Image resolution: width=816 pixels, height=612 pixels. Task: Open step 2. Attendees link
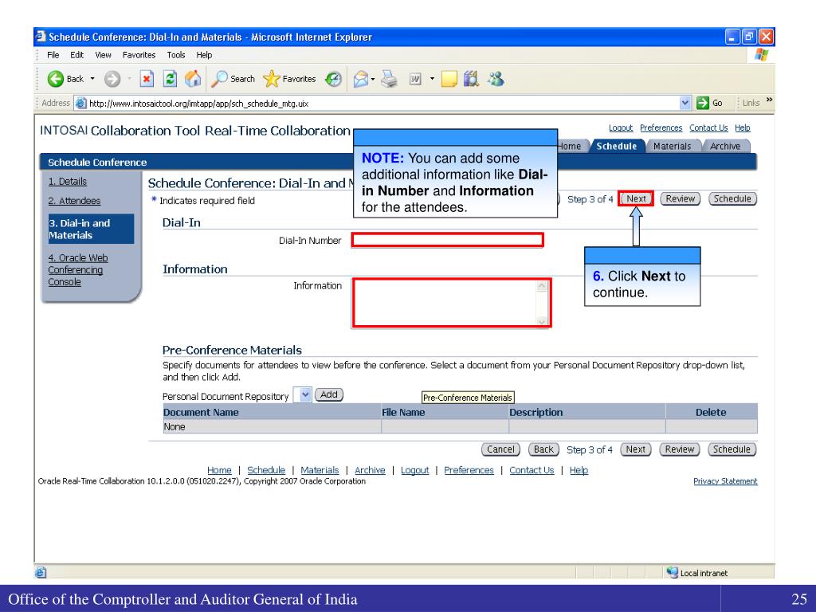(x=74, y=201)
